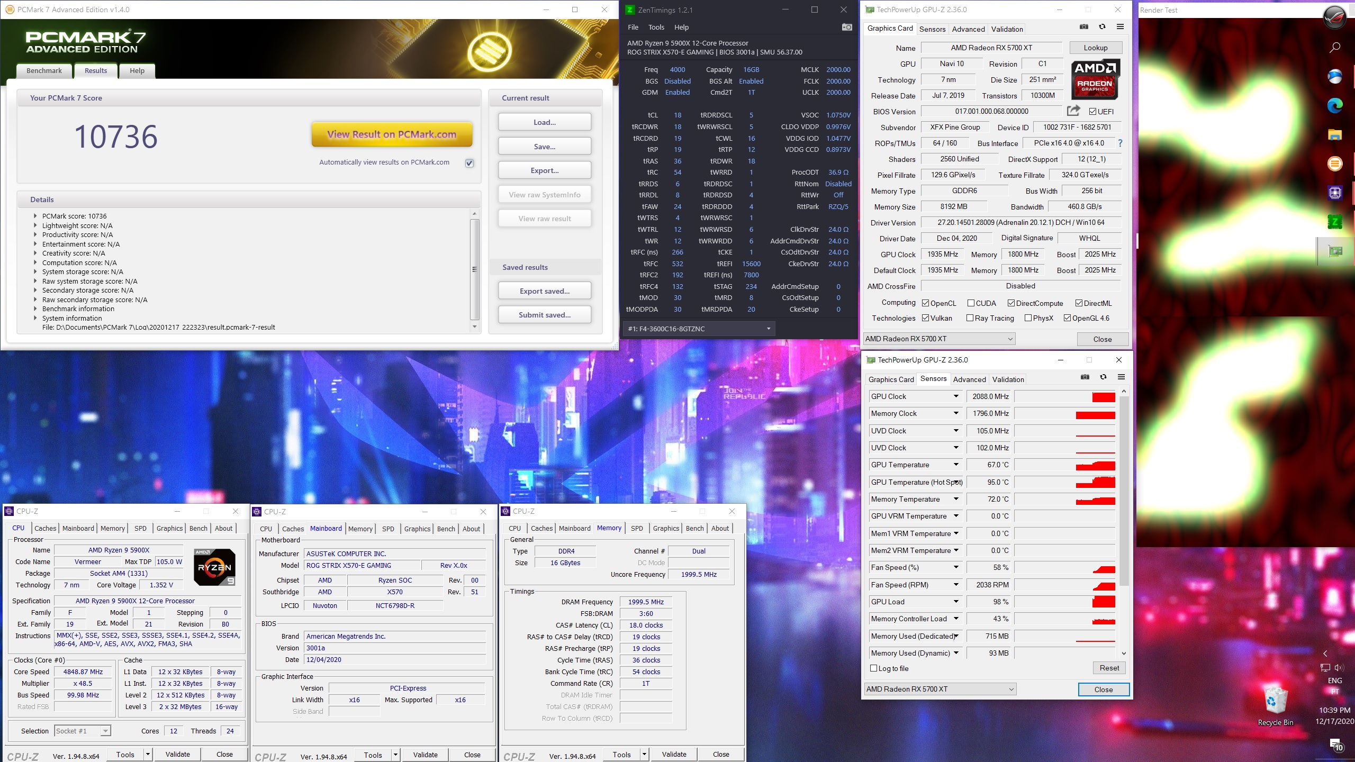Click camera icon in upper GPU-Z window
This screenshot has height=762, width=1355.
click(x=1084, y=26)
